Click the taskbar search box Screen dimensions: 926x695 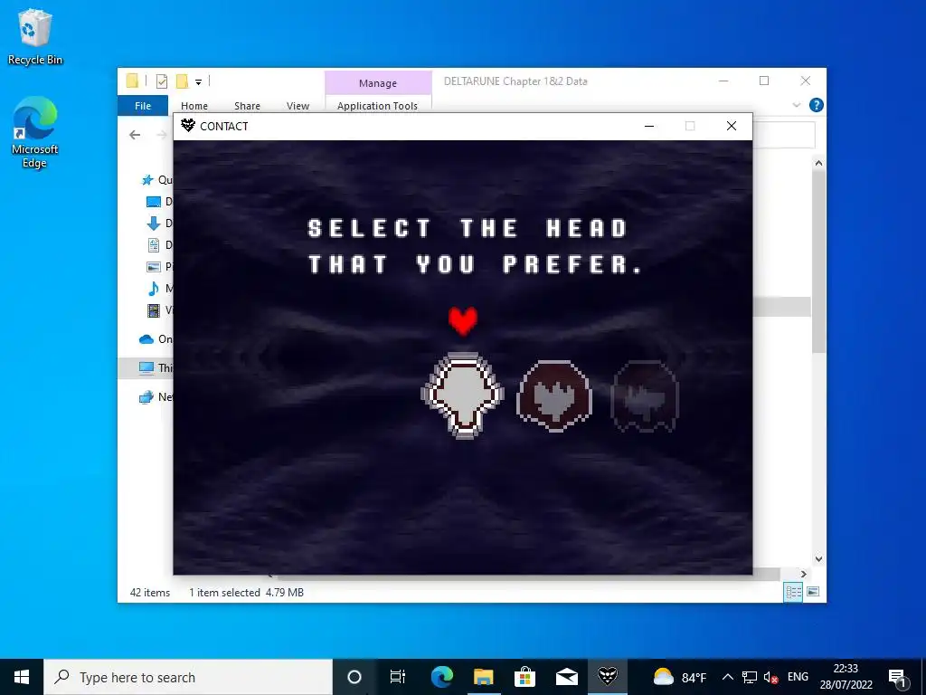pyautogui.click(x=188, y=677)
